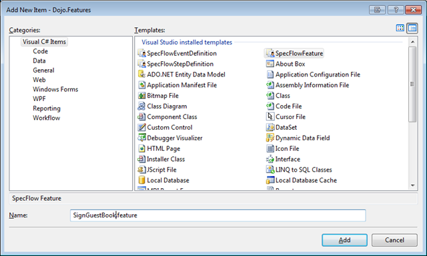The image size is (427, 256).
Task: Select the Code File icon
Action: (270, 106)
